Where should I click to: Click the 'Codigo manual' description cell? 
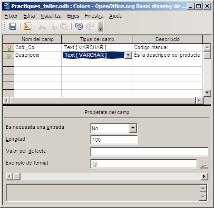point(167,47)
